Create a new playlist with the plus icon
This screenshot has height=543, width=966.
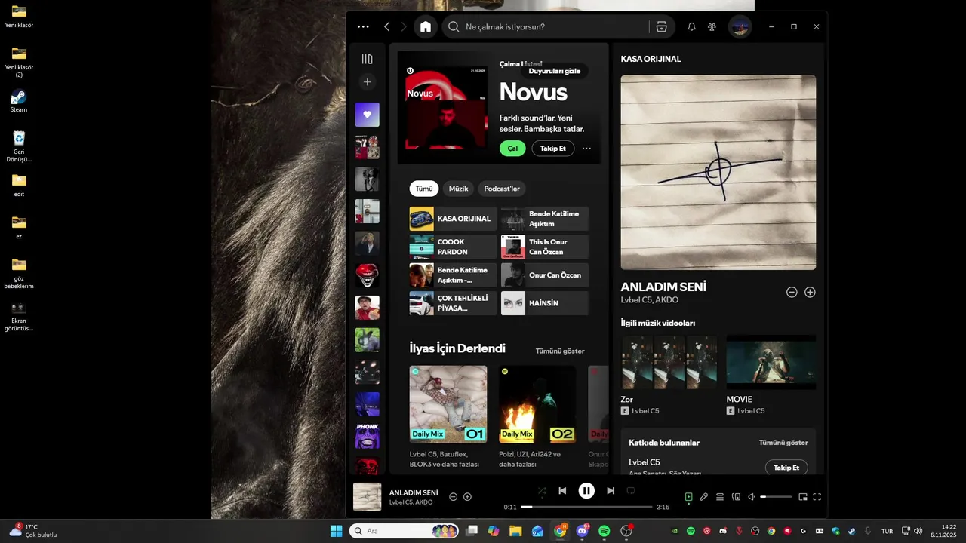[x=367, y=81]
